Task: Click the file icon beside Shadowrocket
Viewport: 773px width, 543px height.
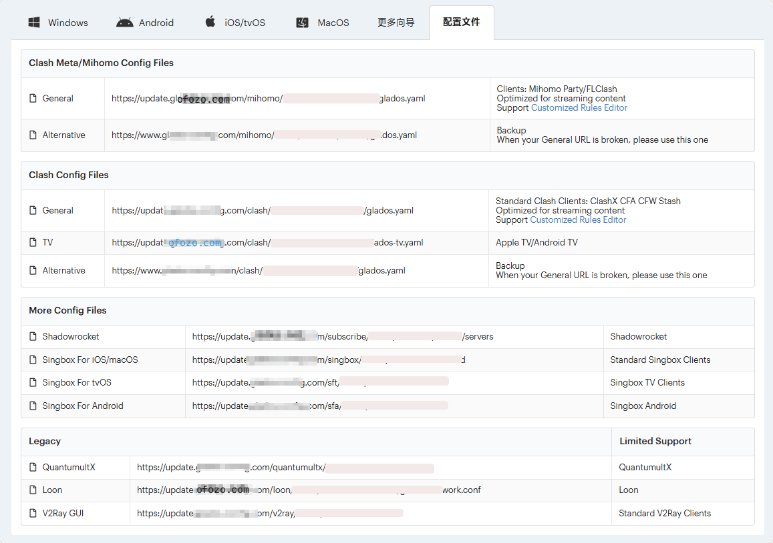Action: [x=33, y=337]
